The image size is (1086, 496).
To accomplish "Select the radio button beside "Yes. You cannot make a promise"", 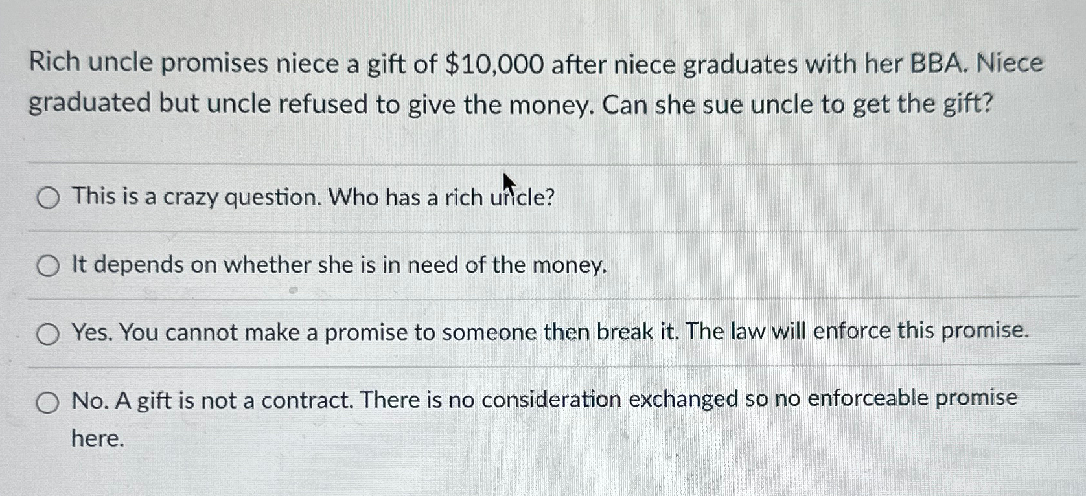I will coord(48,334).
